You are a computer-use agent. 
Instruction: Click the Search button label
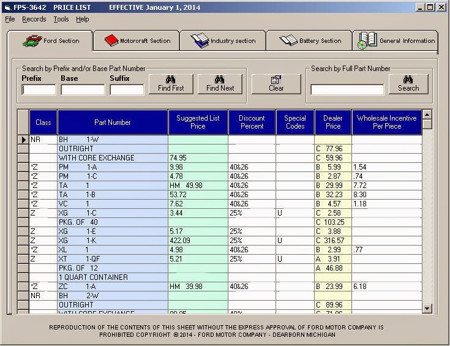(408, 88)
